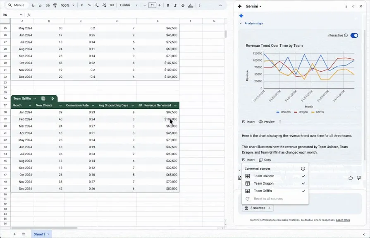Increase font size with plus button
The image size is (370, 238).
point(160,5)
